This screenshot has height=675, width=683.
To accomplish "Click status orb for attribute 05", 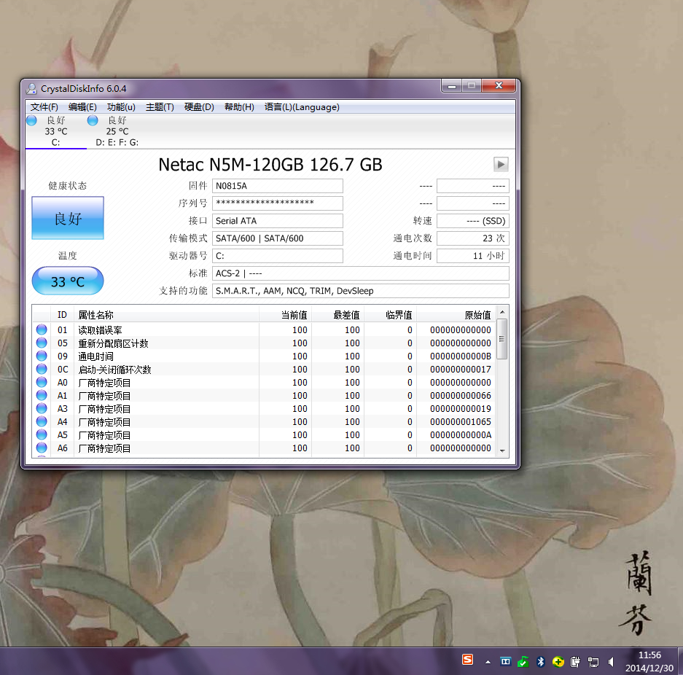I will 42,343.
